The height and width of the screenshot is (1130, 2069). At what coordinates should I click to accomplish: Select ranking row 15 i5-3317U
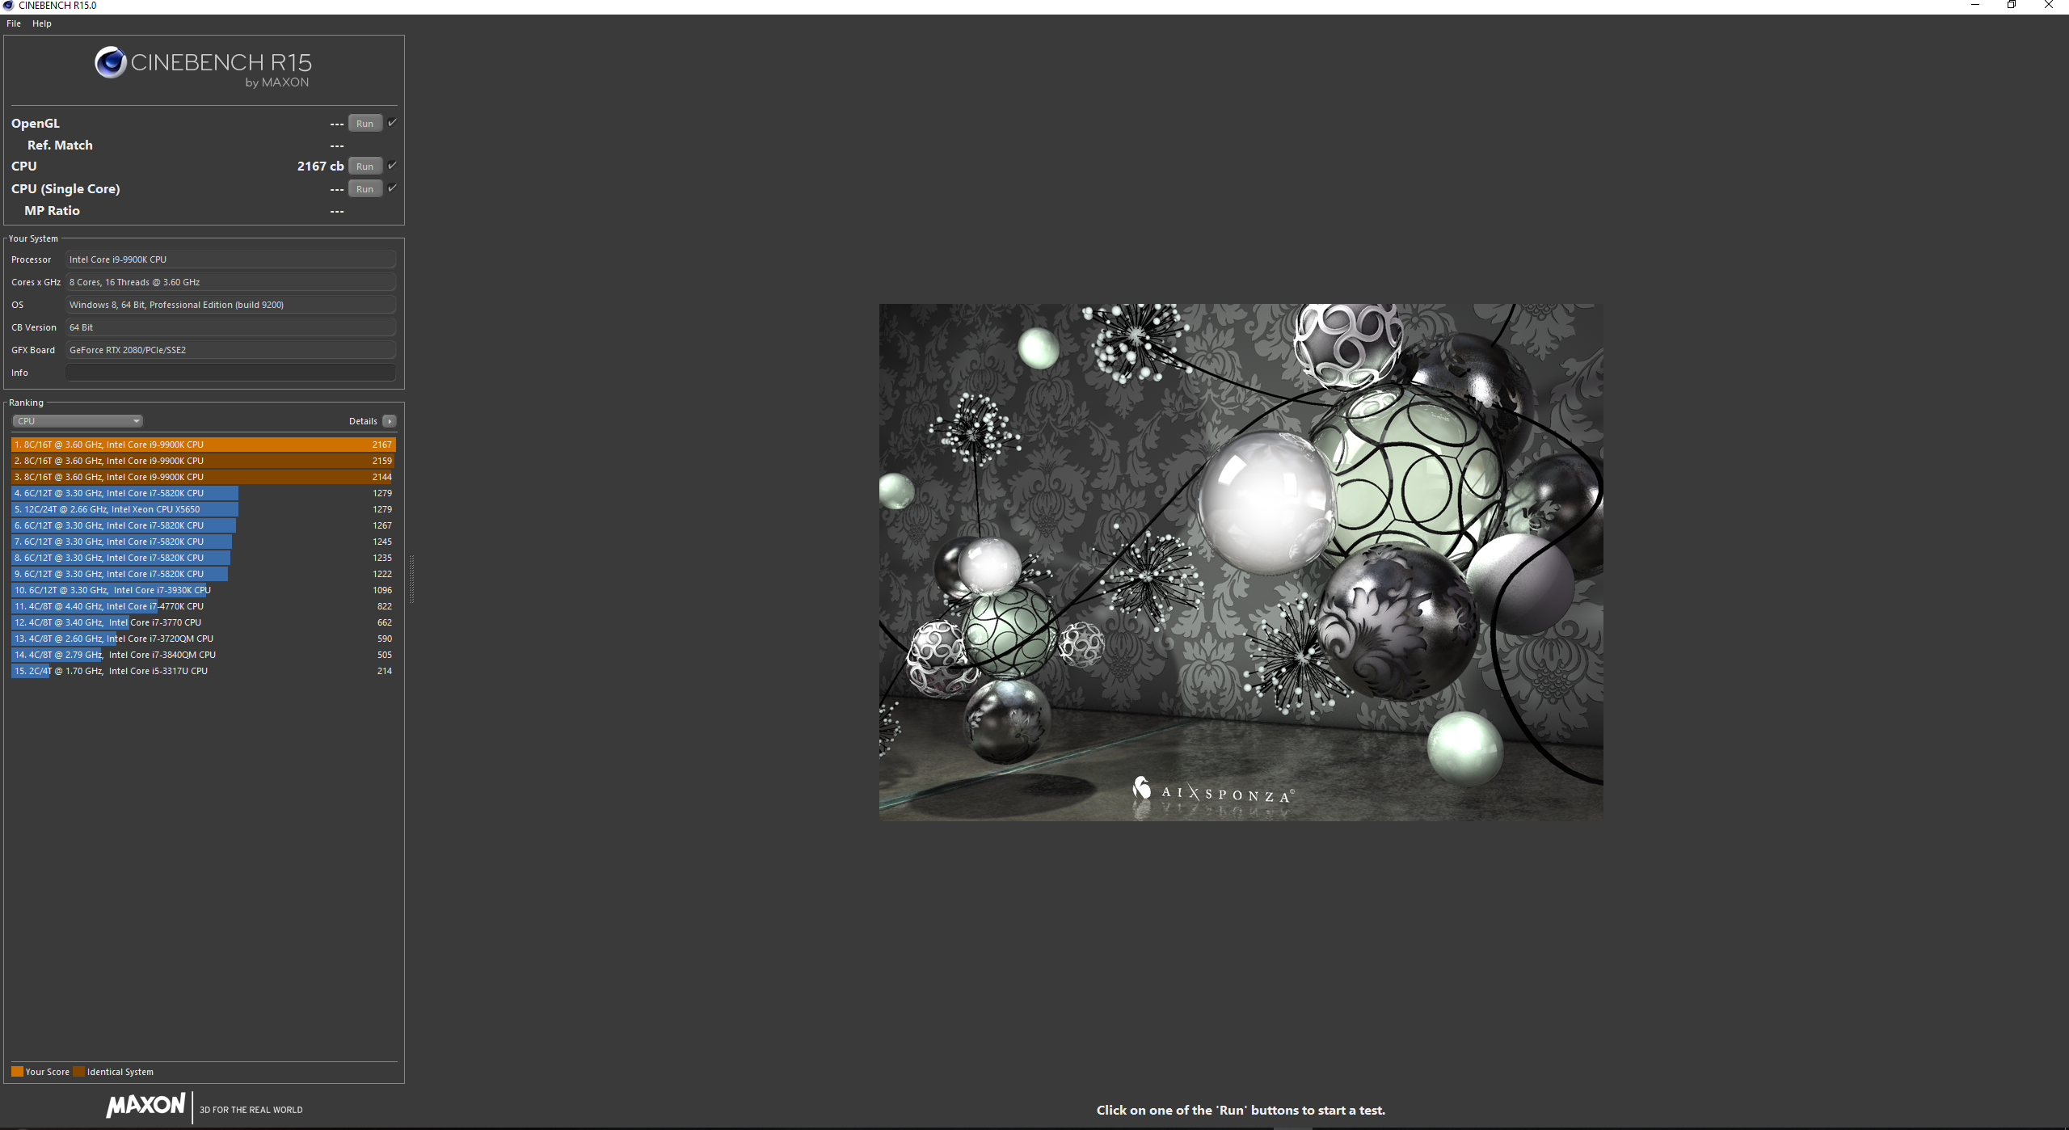pos(203,671)
